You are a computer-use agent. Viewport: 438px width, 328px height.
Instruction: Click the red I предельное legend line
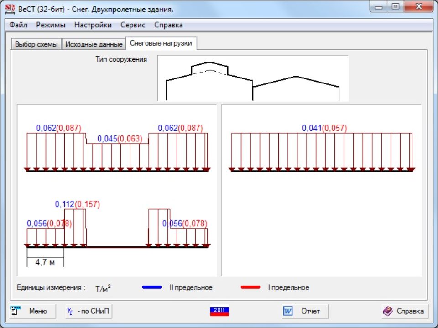coord(250,287)
